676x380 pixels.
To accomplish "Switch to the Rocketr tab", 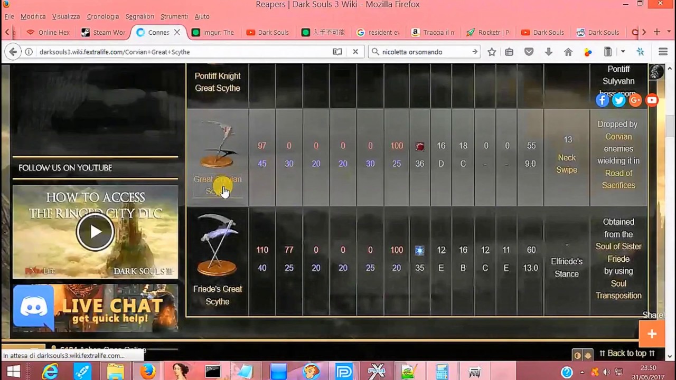I will (x=487, y=32).
